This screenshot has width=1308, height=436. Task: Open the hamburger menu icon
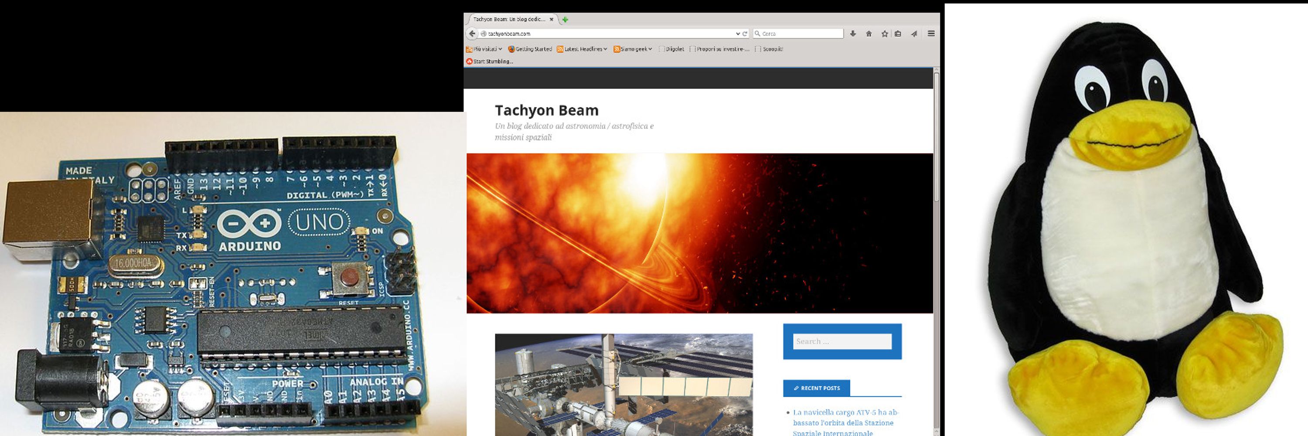(x=931, y=34)
